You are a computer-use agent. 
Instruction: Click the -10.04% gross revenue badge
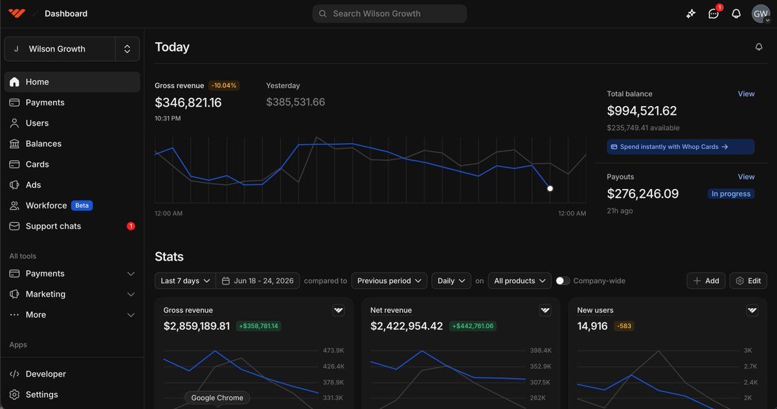click(x=224, y=85)
